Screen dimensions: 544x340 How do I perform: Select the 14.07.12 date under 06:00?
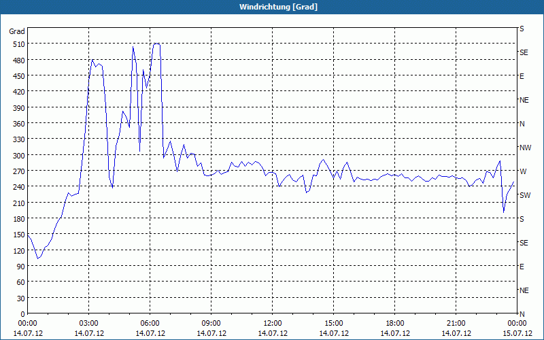(150, 333)
